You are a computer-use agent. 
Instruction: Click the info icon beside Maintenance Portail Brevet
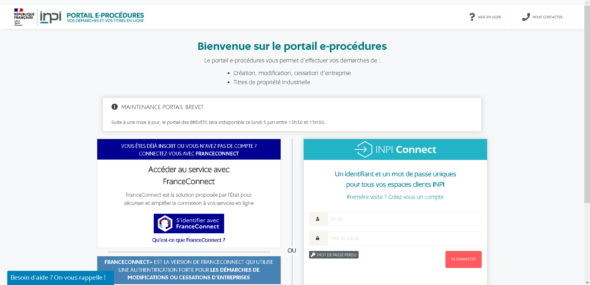[115, 107]
